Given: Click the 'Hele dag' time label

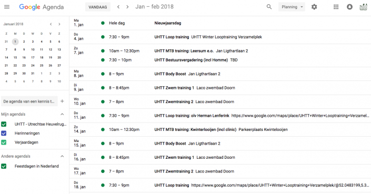Looking at the screenshot, I should click(117, 23).
